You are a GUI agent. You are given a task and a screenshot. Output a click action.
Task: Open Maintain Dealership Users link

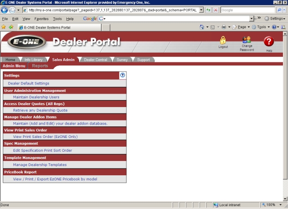coord(36,97)
